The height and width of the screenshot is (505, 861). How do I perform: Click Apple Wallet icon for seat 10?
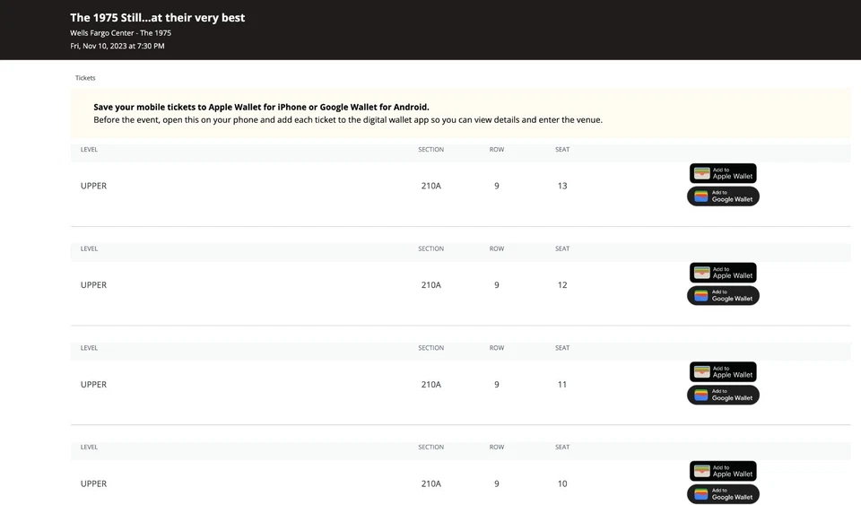(x=702, y=471)
